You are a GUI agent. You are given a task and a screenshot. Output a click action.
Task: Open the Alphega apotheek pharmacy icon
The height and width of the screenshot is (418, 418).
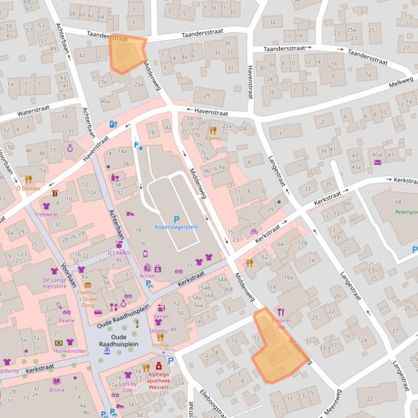pos(159,366)
